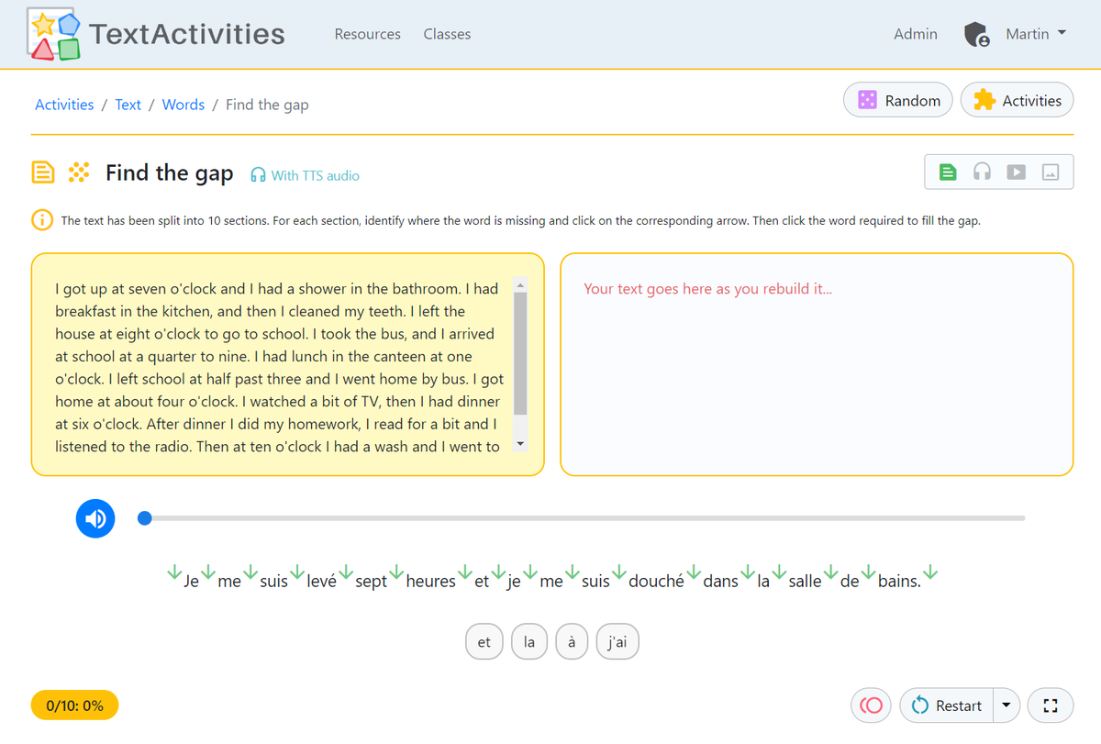Click the orange dots icon beside Find the gap
The height and width of the screenshot is (744, 1101).
click(80, 172)
